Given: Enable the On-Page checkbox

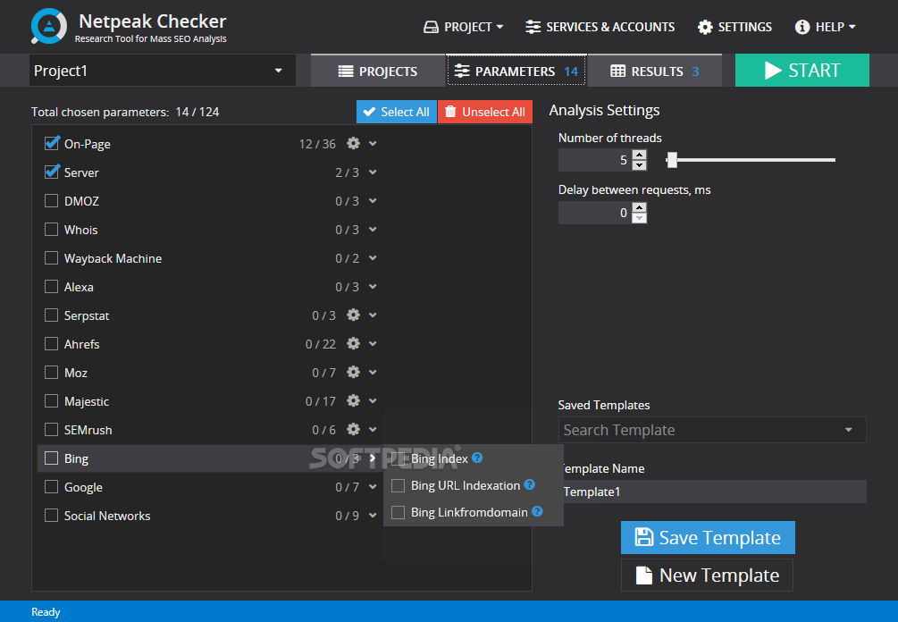Looking at the screenshot, I should 52,143.
